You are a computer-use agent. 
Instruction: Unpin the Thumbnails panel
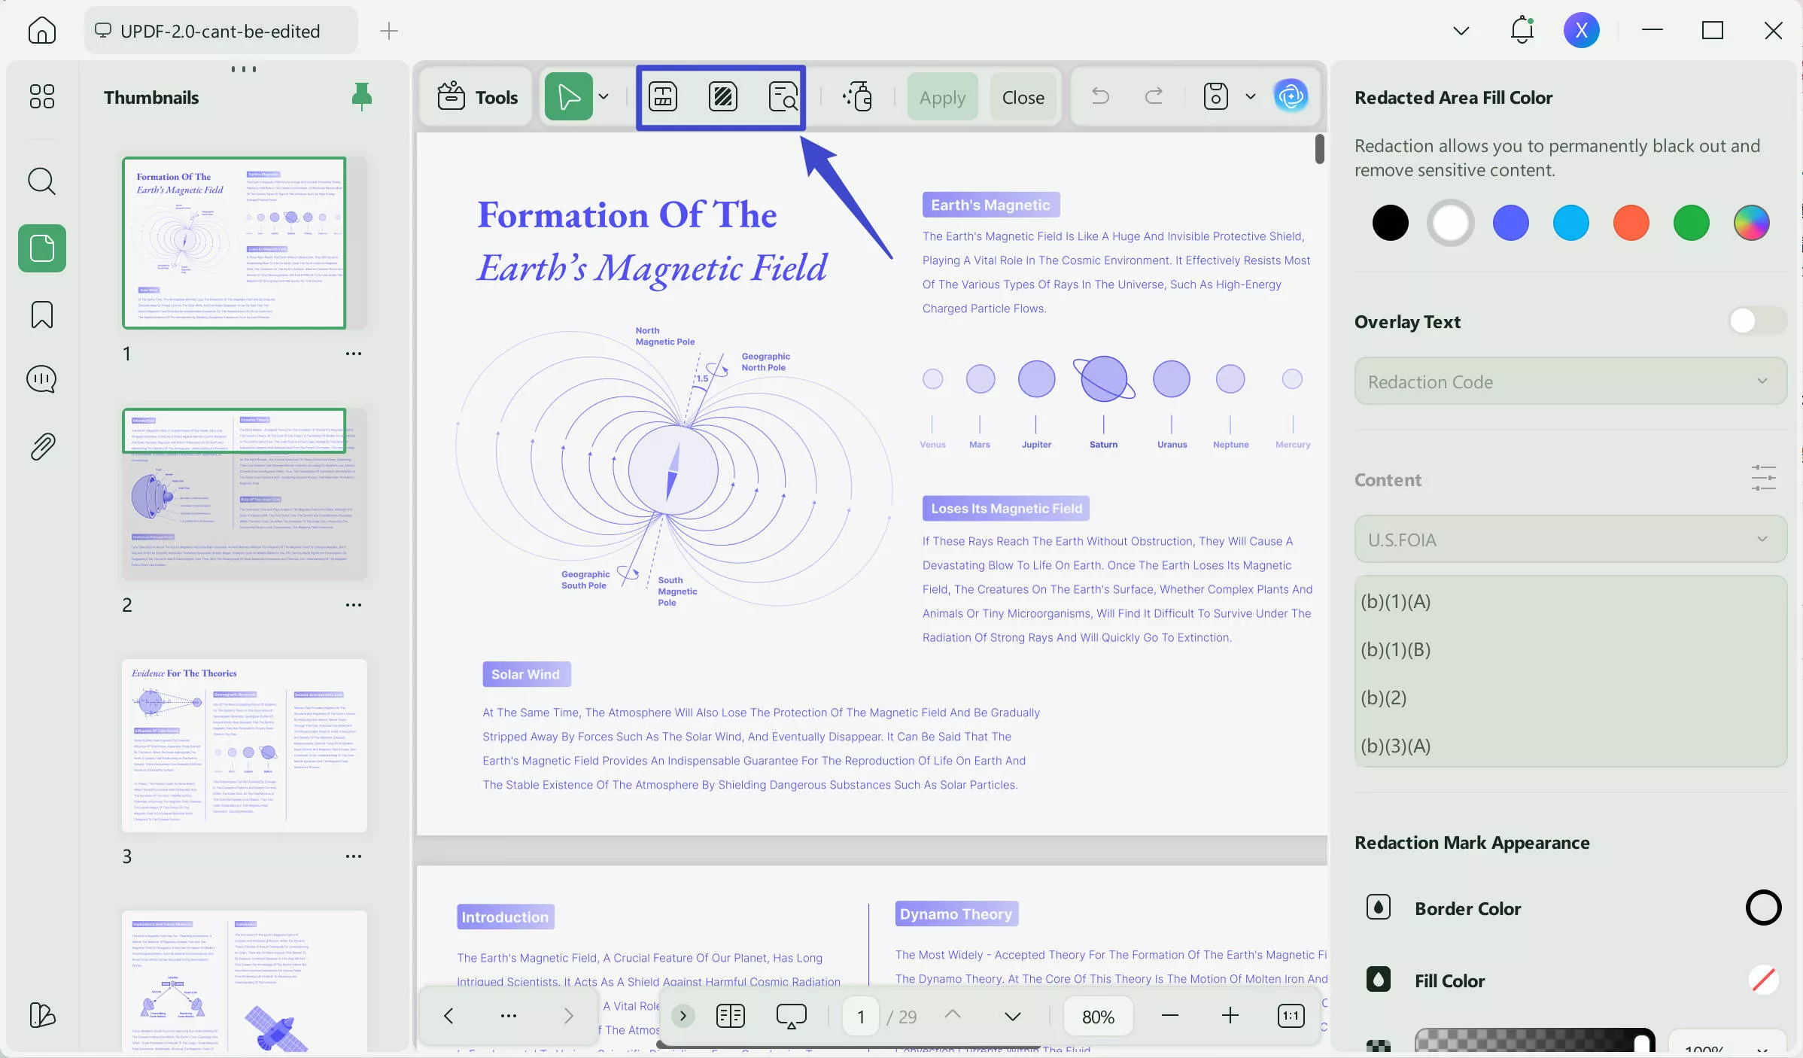362,96
